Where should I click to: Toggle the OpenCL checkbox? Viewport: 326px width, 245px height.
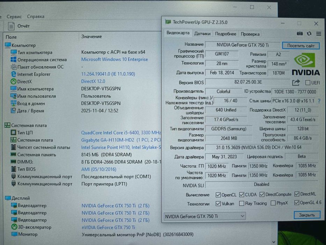click(218, 195)
